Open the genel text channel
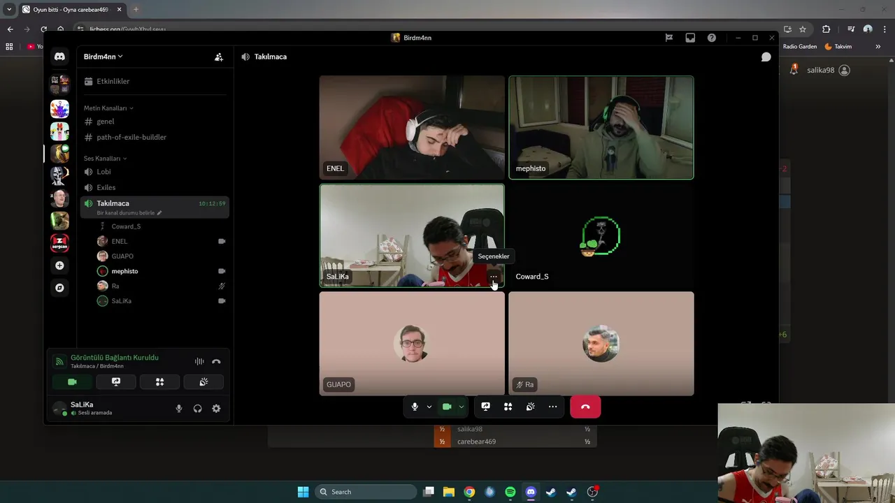The width and height of the screenshot is (895, 503). click(155, 122)
